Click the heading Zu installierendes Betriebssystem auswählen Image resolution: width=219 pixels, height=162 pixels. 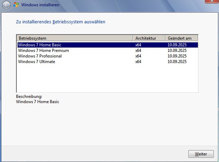coord(61,22)
